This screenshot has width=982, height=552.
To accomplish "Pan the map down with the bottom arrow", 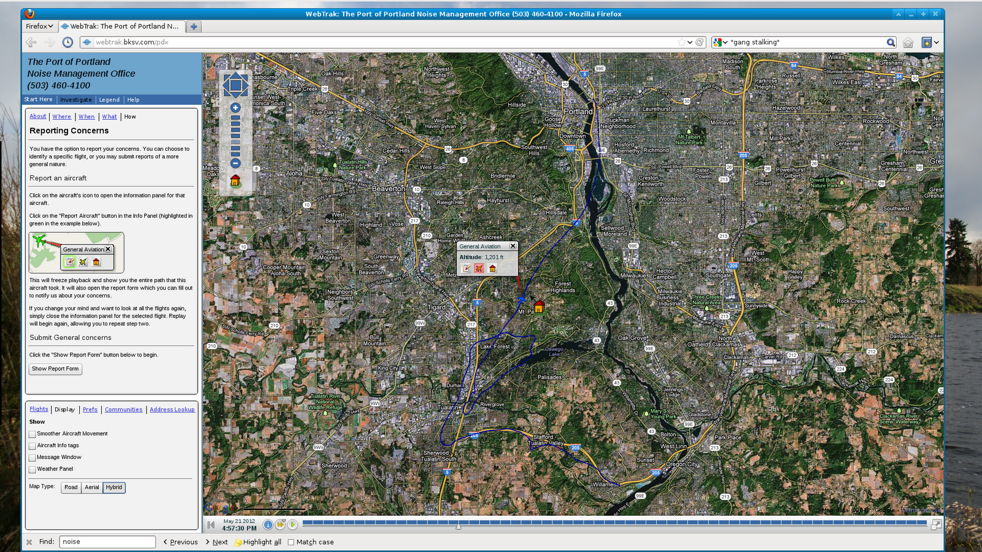I will click(x=235, y=94).
